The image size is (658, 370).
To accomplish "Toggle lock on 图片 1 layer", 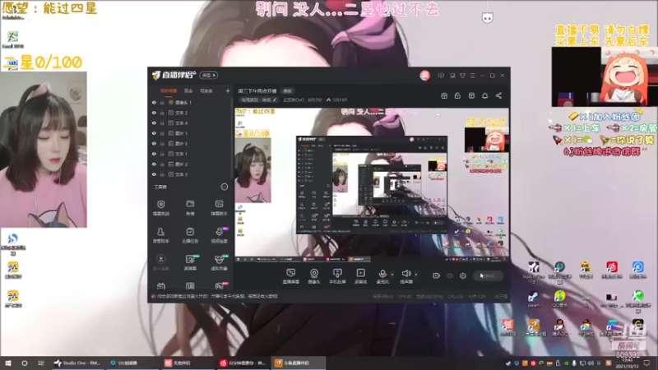I will [x=162, y=133].
